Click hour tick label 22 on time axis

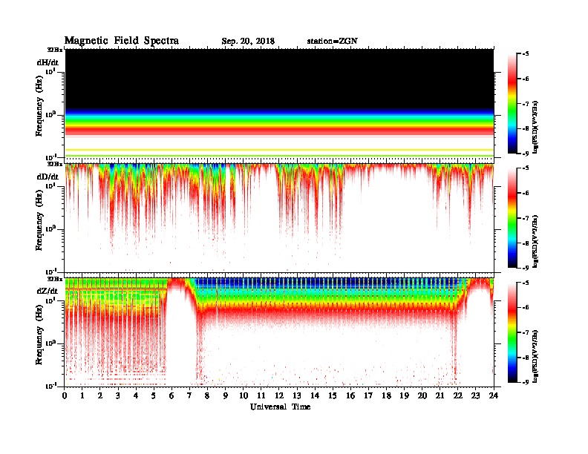458,395
